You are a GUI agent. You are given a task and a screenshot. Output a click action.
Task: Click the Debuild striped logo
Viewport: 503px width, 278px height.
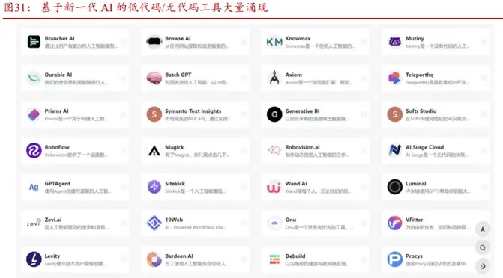(x=274, y=259)
